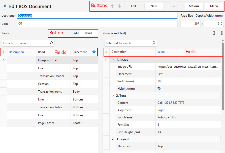Click the blue back arrow icon

click(x=5, y=6)
